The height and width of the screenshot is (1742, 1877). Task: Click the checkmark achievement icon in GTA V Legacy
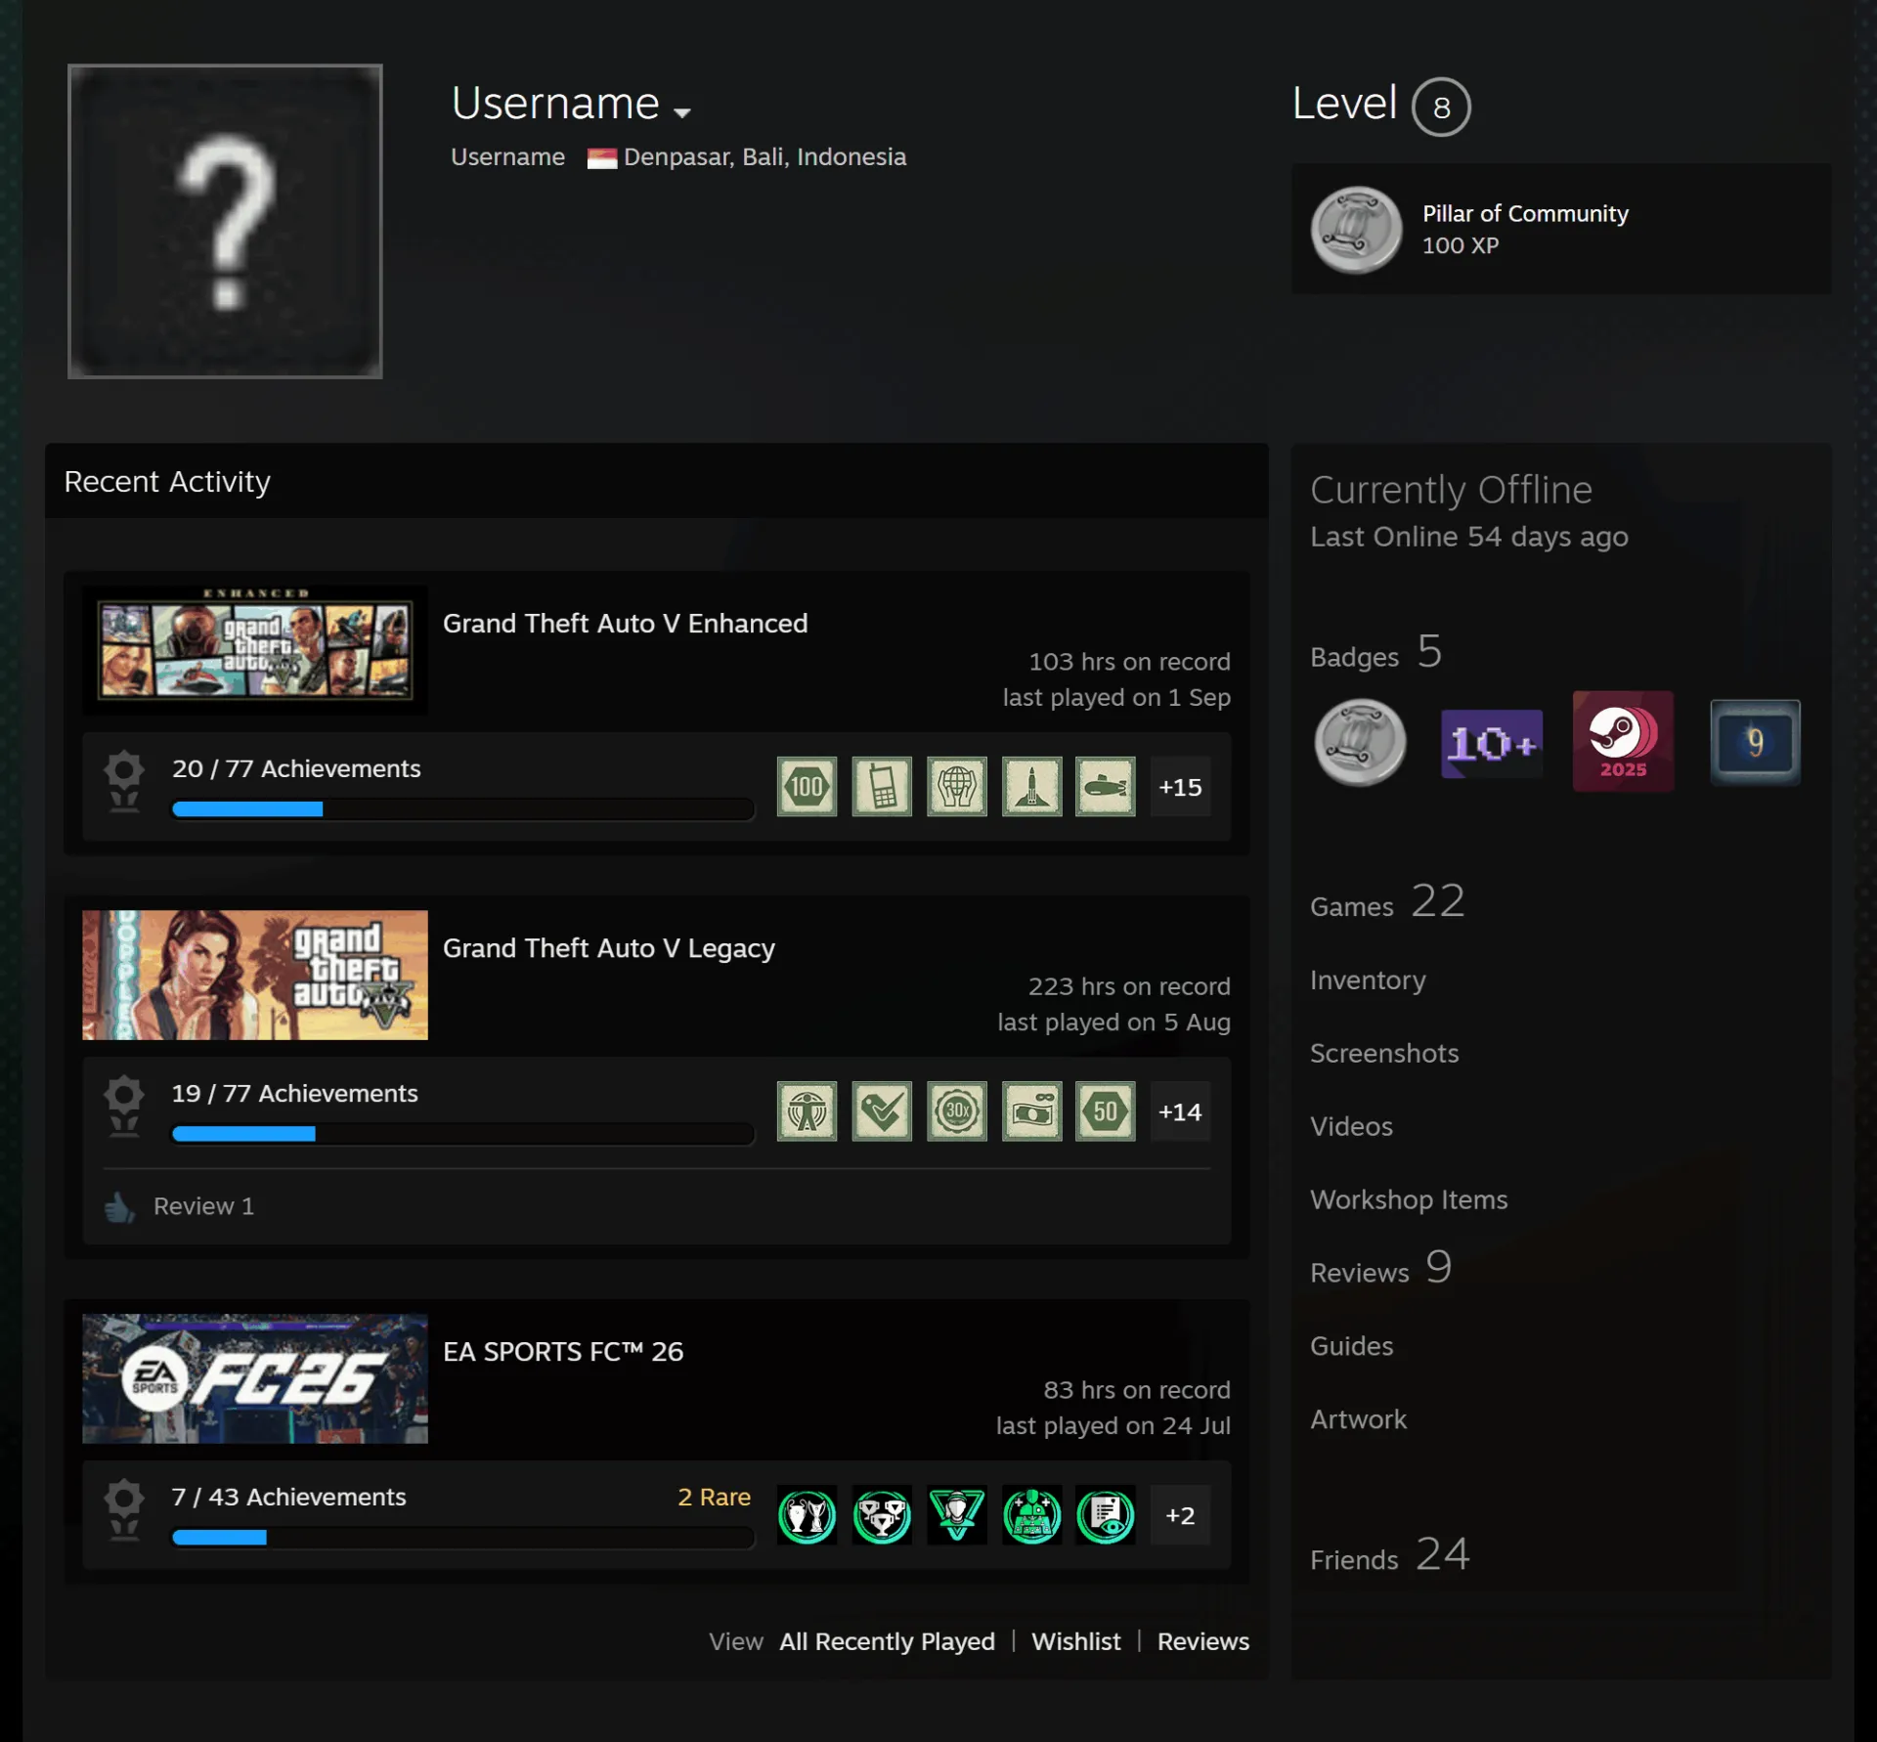pyautogui.click(x=882, y=1111)
